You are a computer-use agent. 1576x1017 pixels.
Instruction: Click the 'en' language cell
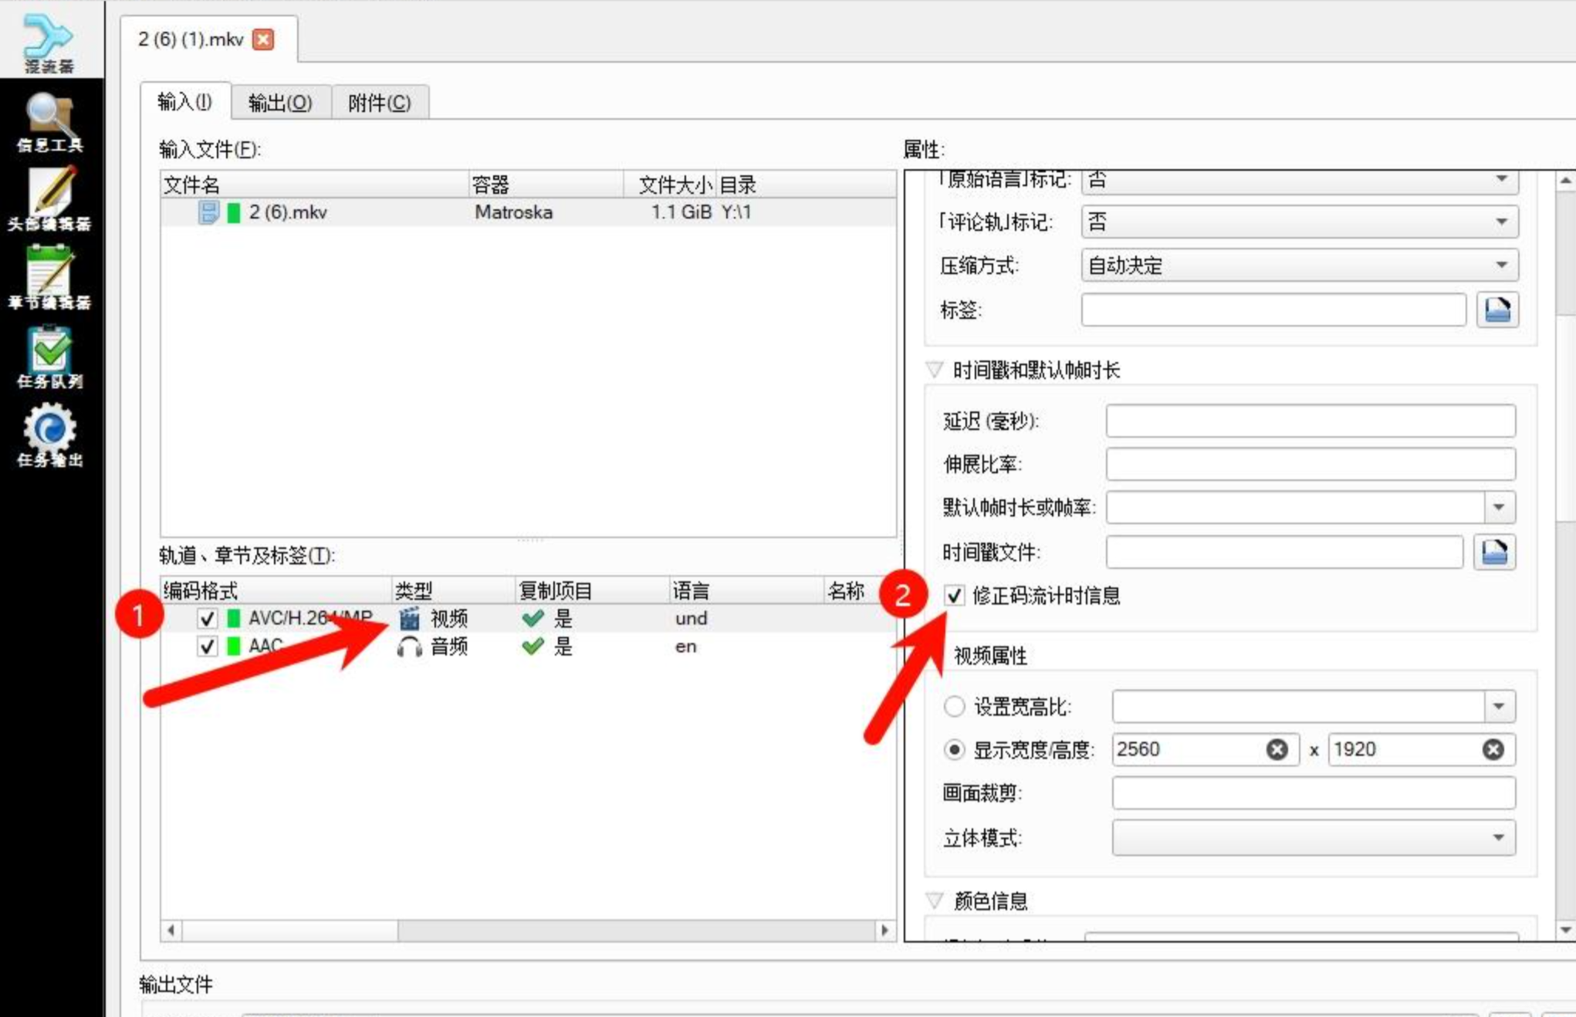(685, 647)
